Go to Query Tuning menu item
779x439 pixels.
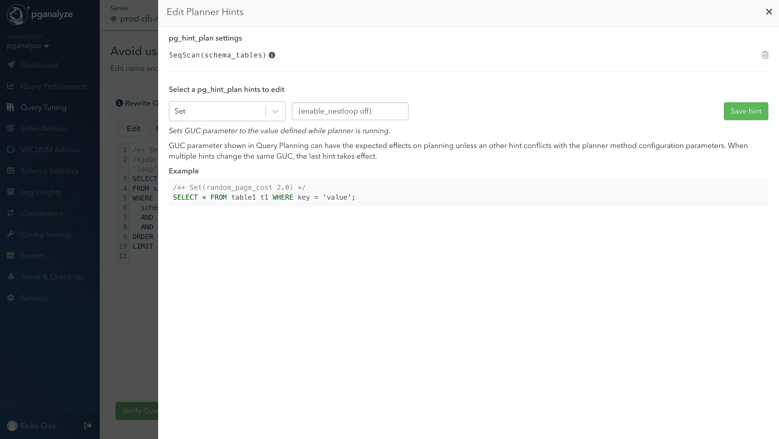coord(44,107)
